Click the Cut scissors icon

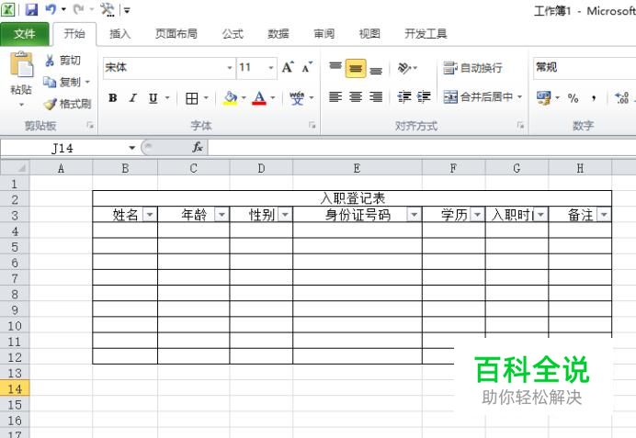pos(50,61)
